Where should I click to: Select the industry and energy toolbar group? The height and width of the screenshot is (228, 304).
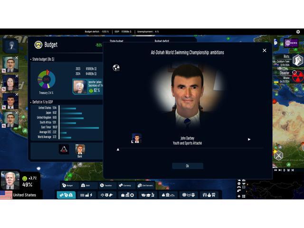86,195
